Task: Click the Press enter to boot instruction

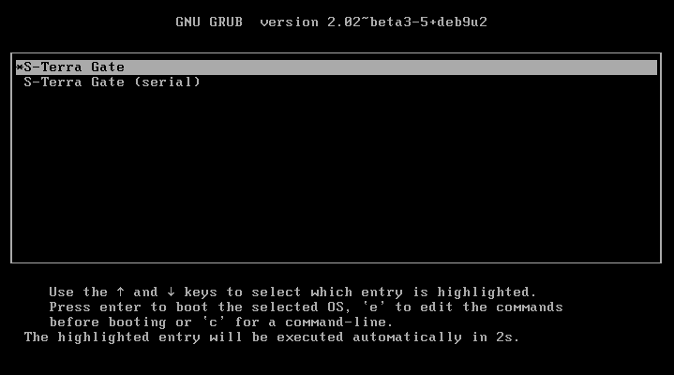Action: 129,307
